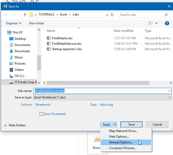Open the Help question mark icon
173x155 pixels.
(167, 23)
